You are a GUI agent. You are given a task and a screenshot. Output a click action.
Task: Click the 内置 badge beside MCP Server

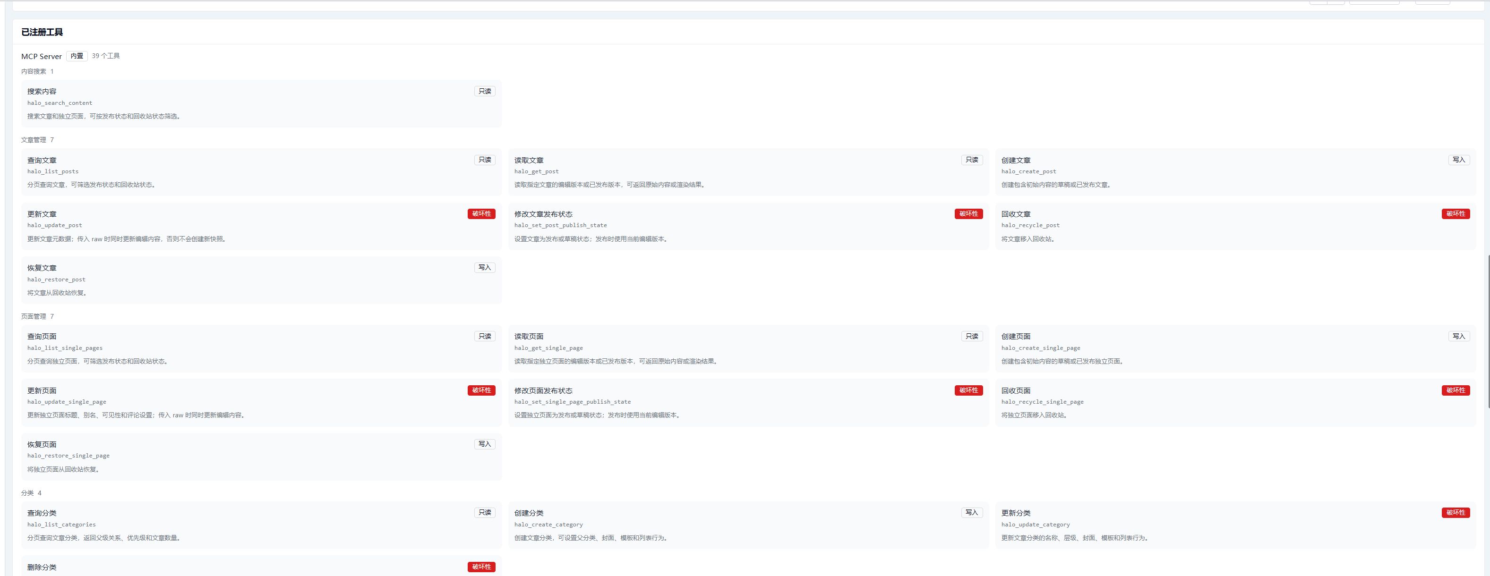tap(77, 56)
